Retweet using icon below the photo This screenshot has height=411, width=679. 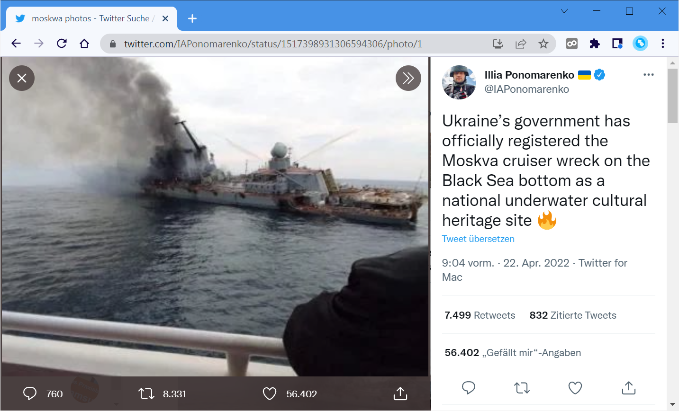tap(146, 393)
